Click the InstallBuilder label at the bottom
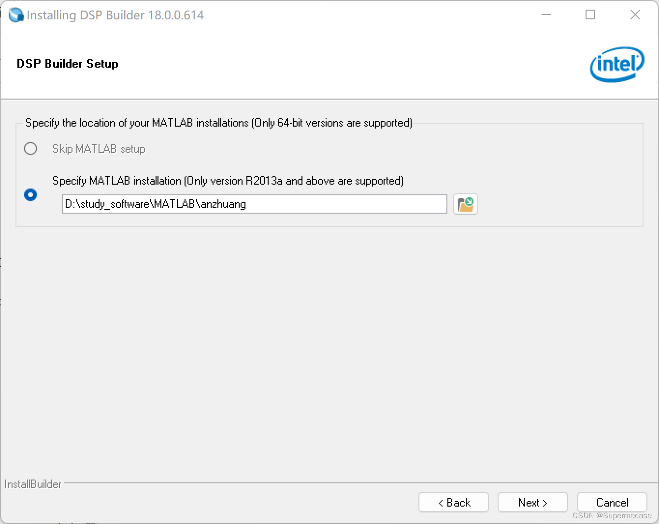The height and width of the screenshot is (524, 659). (x=32, y=484)
